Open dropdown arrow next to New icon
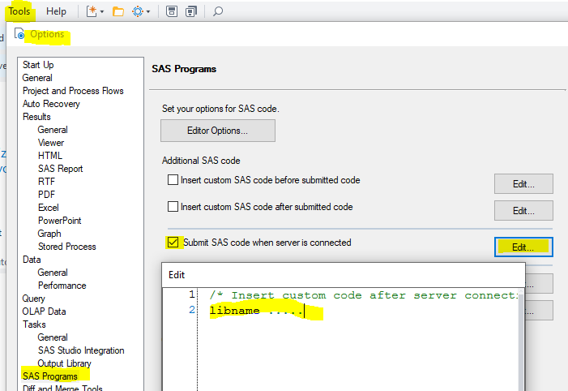Image resolution: width=568 pixels, height=391 pixels. [x=102, y=11]
